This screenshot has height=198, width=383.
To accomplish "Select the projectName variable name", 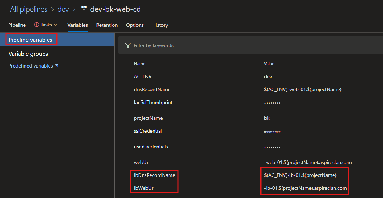I will (148, 118).
